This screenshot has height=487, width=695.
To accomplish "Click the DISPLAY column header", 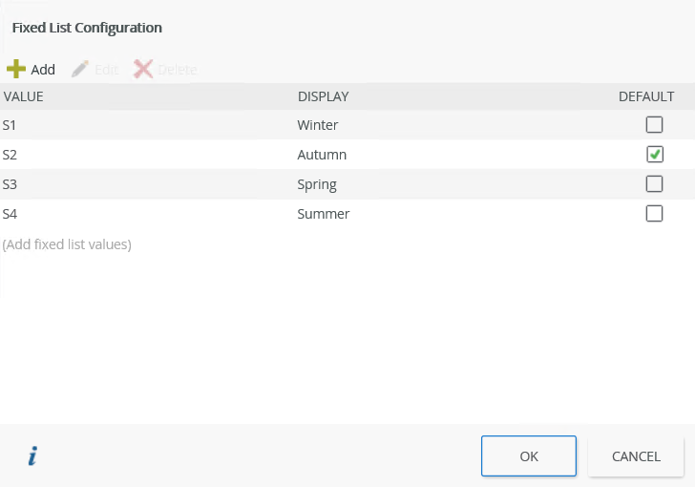I will tap(323, 96).
